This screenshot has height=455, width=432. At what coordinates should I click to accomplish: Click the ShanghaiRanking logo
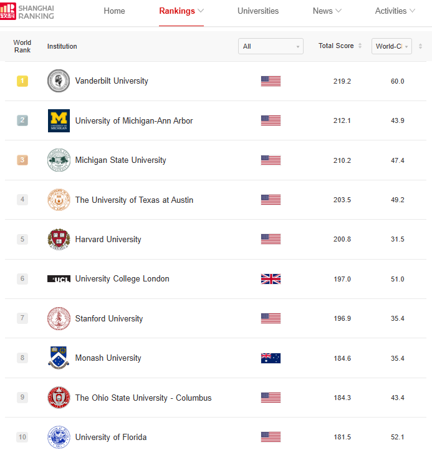coord(27,11)
